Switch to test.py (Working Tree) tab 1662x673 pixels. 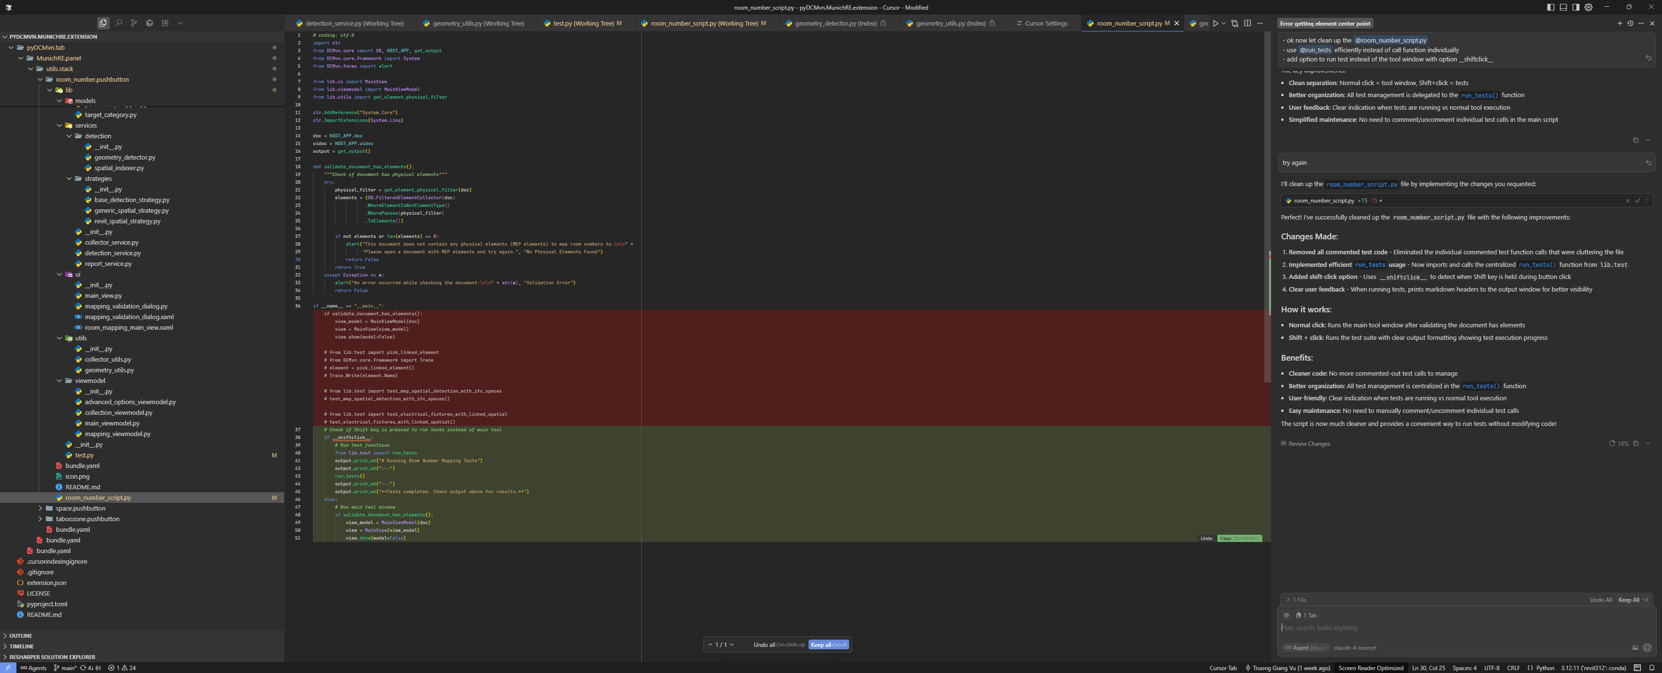coord(583,23)
